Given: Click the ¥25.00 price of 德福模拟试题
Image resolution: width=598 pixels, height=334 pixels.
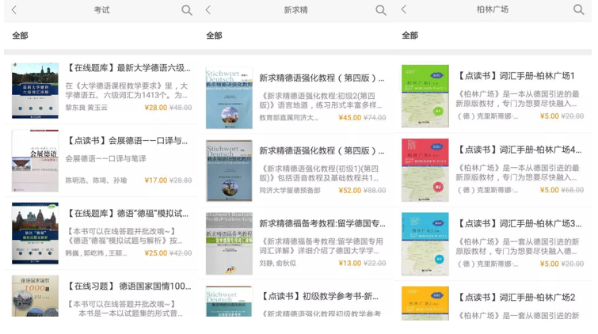Looking at the screenshot, I should [x=155, y=253].
